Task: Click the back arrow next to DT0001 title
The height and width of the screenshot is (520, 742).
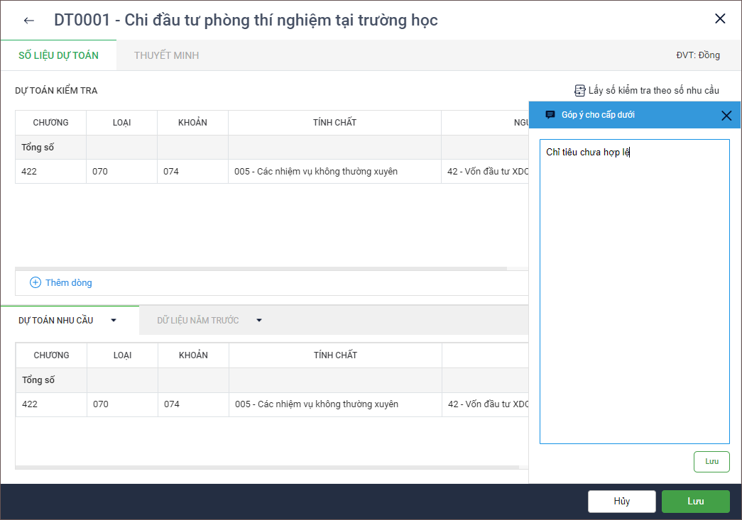Action: point(28,20)
